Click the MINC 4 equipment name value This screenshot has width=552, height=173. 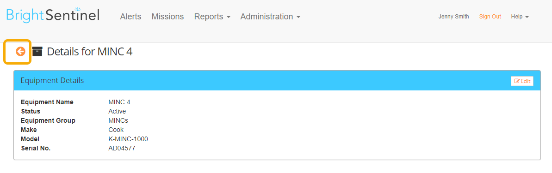(119, 102)
